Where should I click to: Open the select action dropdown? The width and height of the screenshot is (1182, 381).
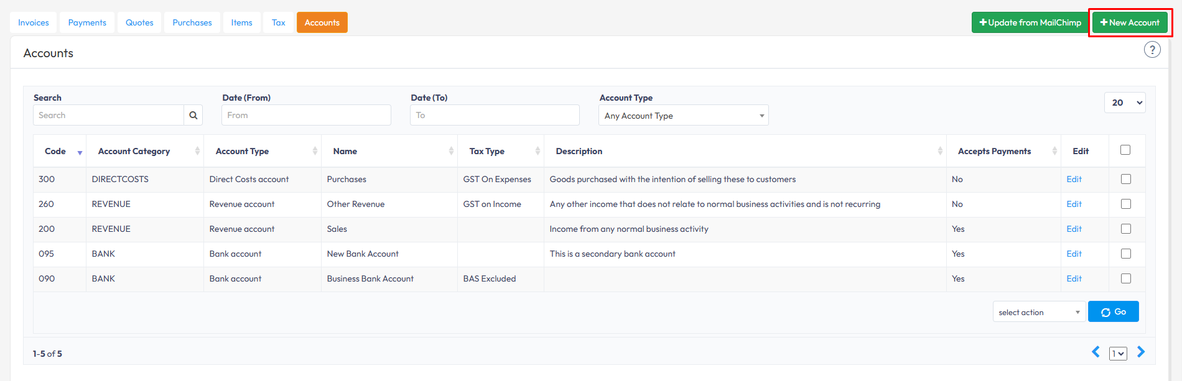click(x=1039, y=312)
